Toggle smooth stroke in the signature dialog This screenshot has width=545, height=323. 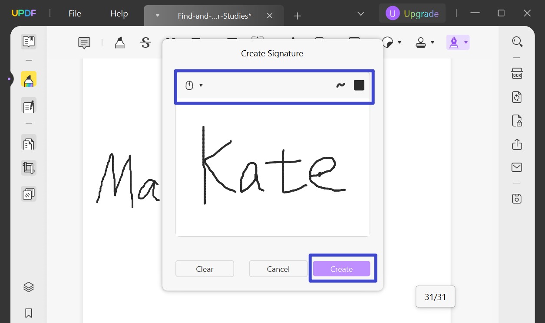340,85
